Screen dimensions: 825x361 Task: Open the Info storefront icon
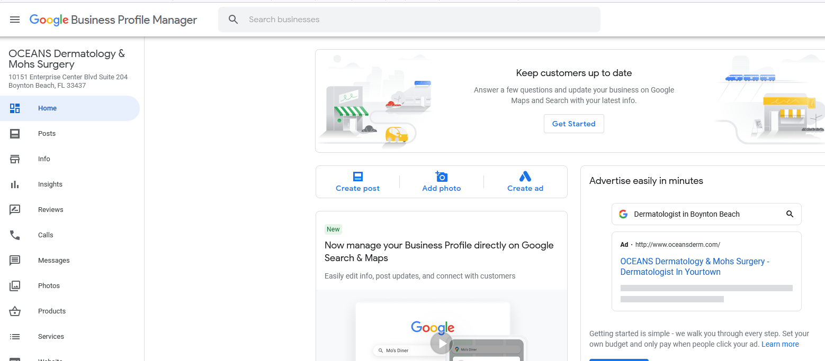coord(15,159)
